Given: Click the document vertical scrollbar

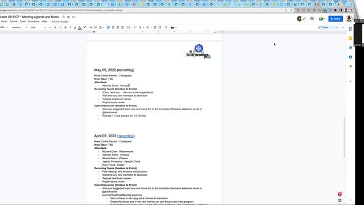Looking at the screenshot, I should click(345, 137).
